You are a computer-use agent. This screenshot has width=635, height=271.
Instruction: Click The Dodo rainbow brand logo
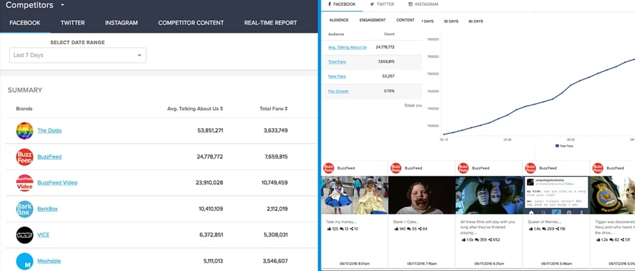(24, 131)
